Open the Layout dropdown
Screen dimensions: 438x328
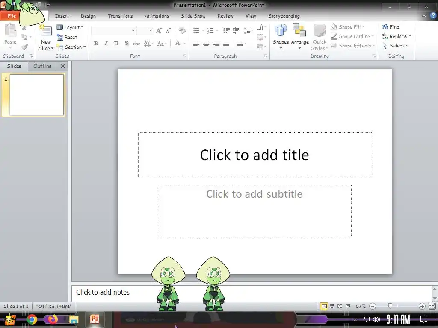click(70, 27)
